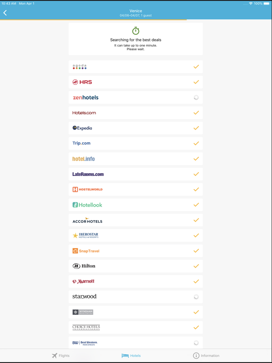Image resolution: width=272 pixels, height=363 pixels.
Task: Tap the loading spinner next to Starwood
Action: [196, 297]
